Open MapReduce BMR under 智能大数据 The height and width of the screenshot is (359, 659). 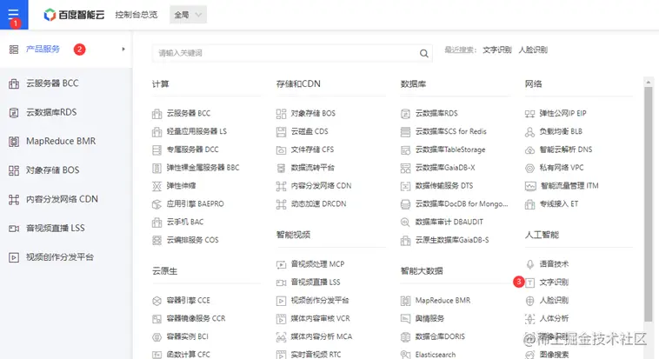click(443, 300)
